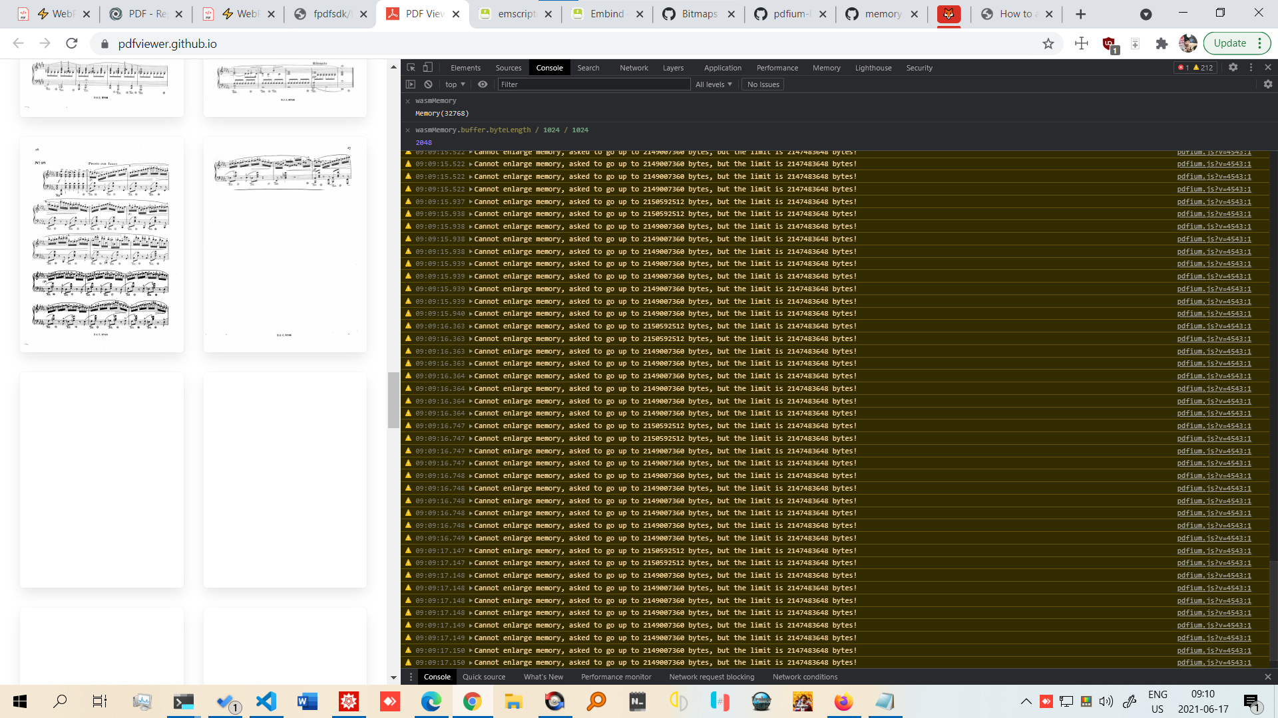Expand the All levels log dropdown
The width and height of the screenshot is (1278, 718).
tap(714, 84)
